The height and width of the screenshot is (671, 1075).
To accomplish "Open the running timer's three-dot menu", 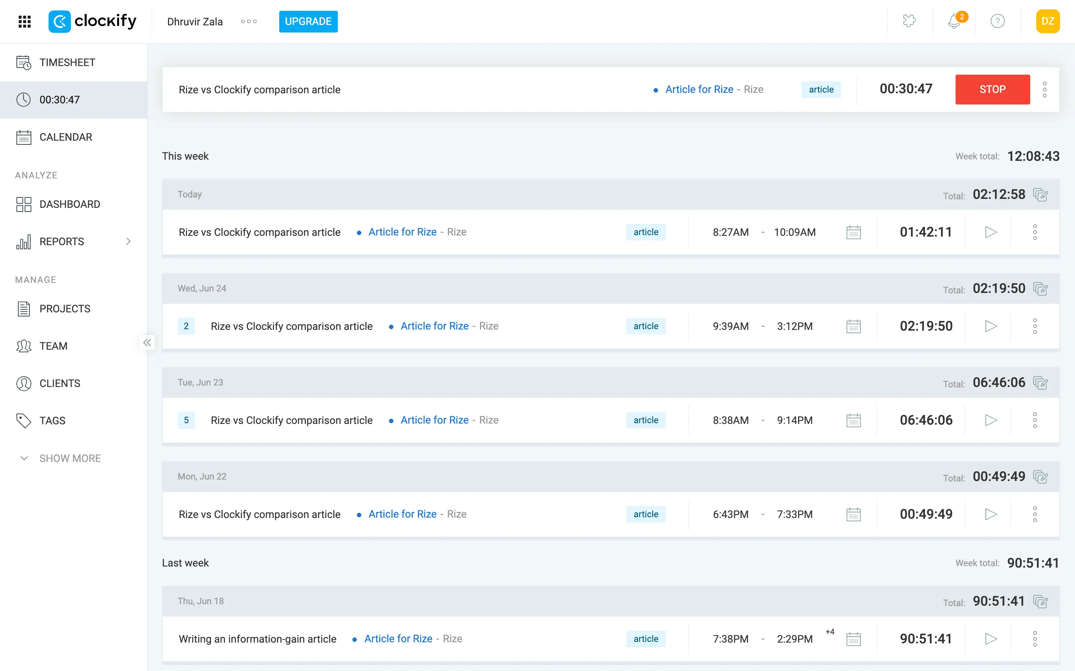I will pyautogui.click(x=1045, y=89).
